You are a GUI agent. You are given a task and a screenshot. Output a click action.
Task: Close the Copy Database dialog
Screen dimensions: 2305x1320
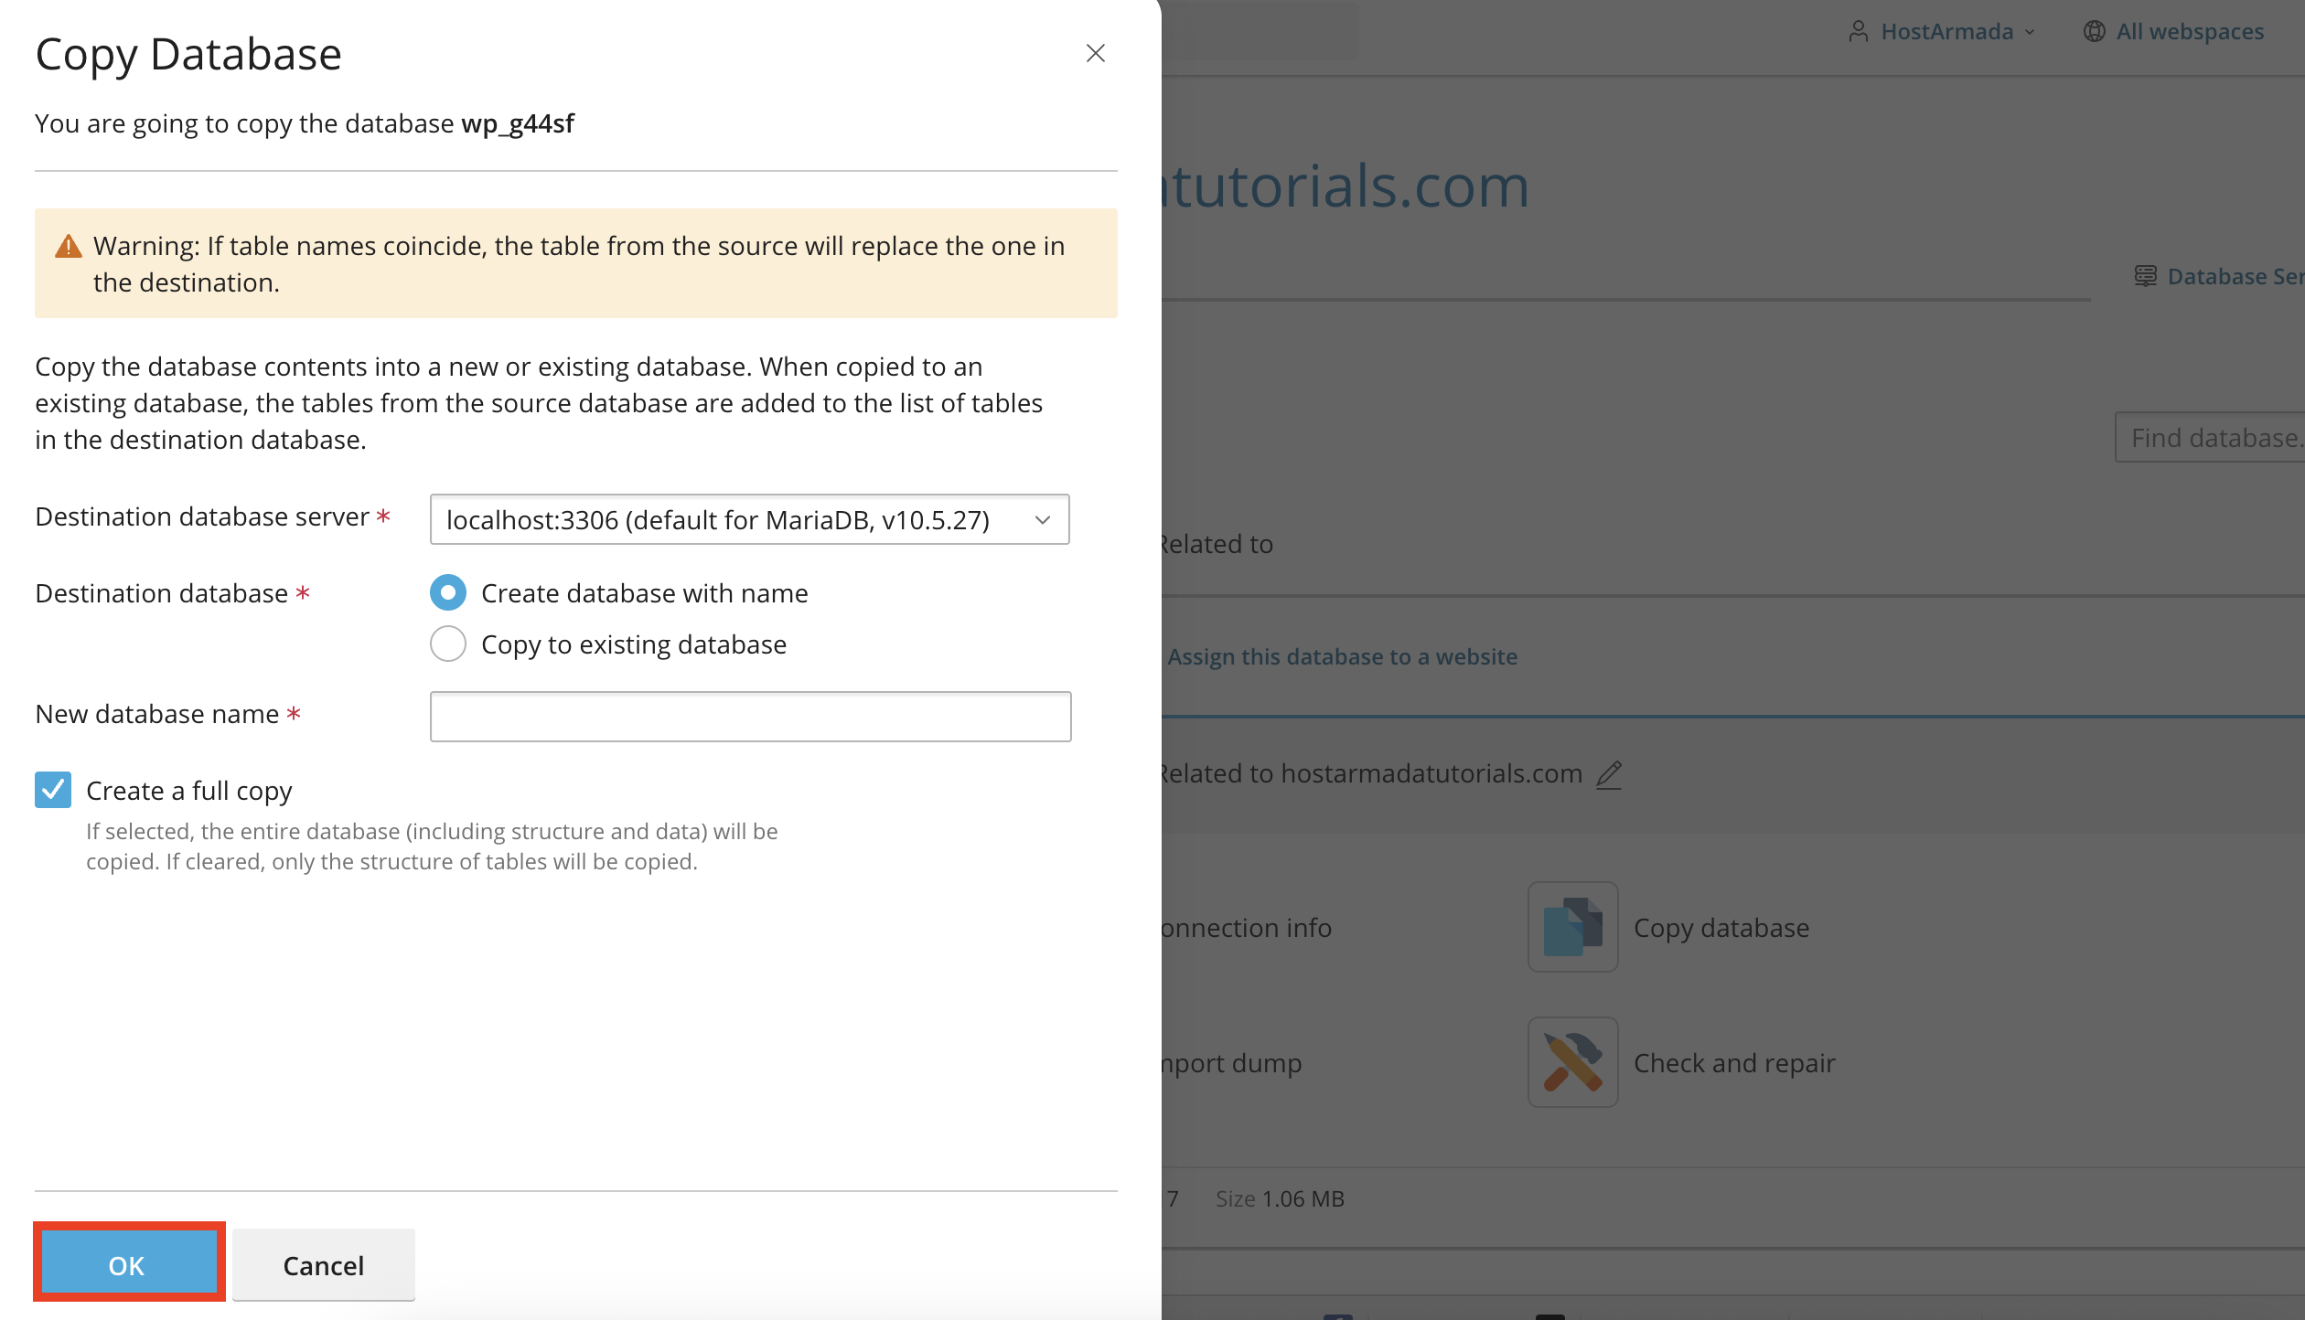click(x=1095, y=53)
